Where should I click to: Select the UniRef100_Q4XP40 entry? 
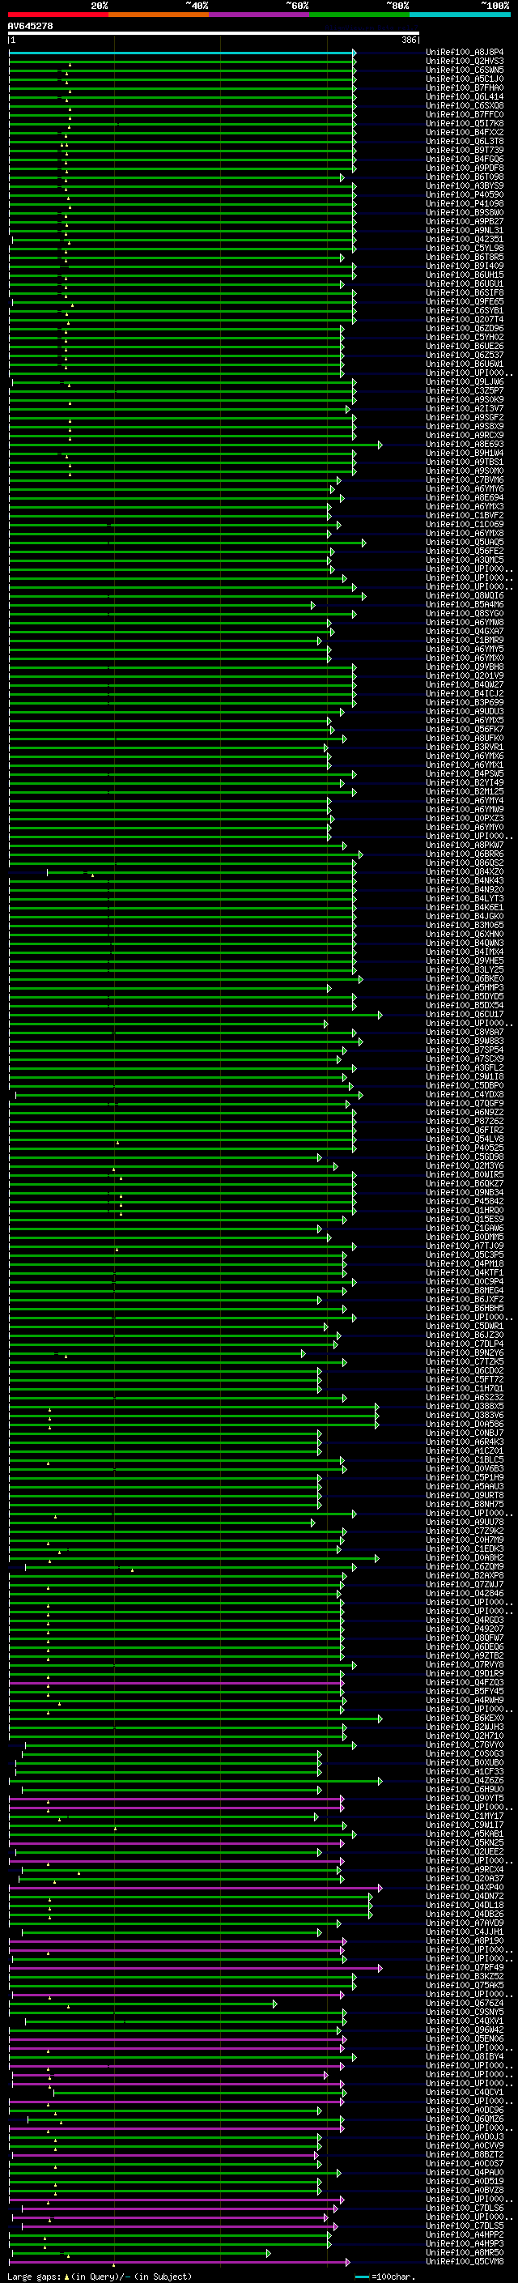465,1888
